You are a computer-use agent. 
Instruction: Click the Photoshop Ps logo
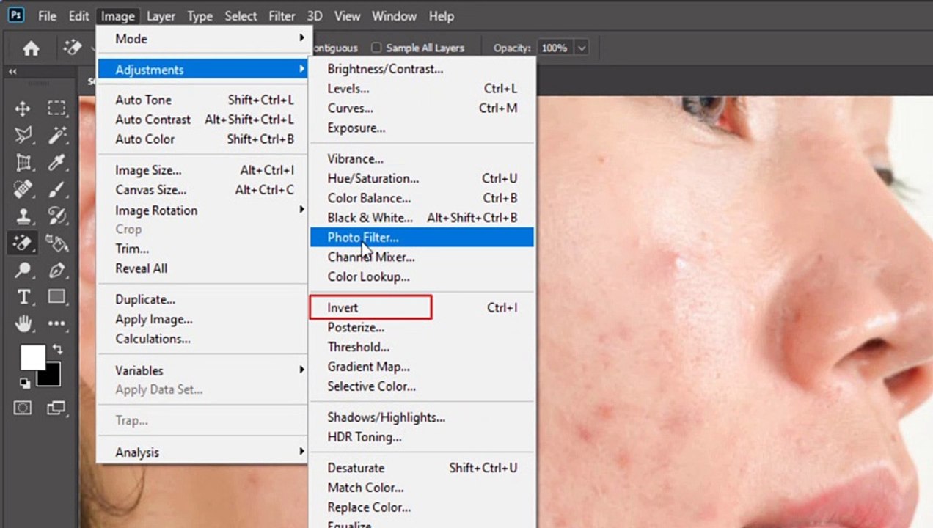(x=15, y=15)
